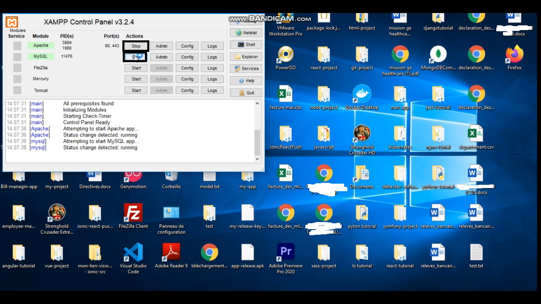541x304 pixels.
Task: Select MongoDBCompass desktop shortcut
Action: [438, 58]
